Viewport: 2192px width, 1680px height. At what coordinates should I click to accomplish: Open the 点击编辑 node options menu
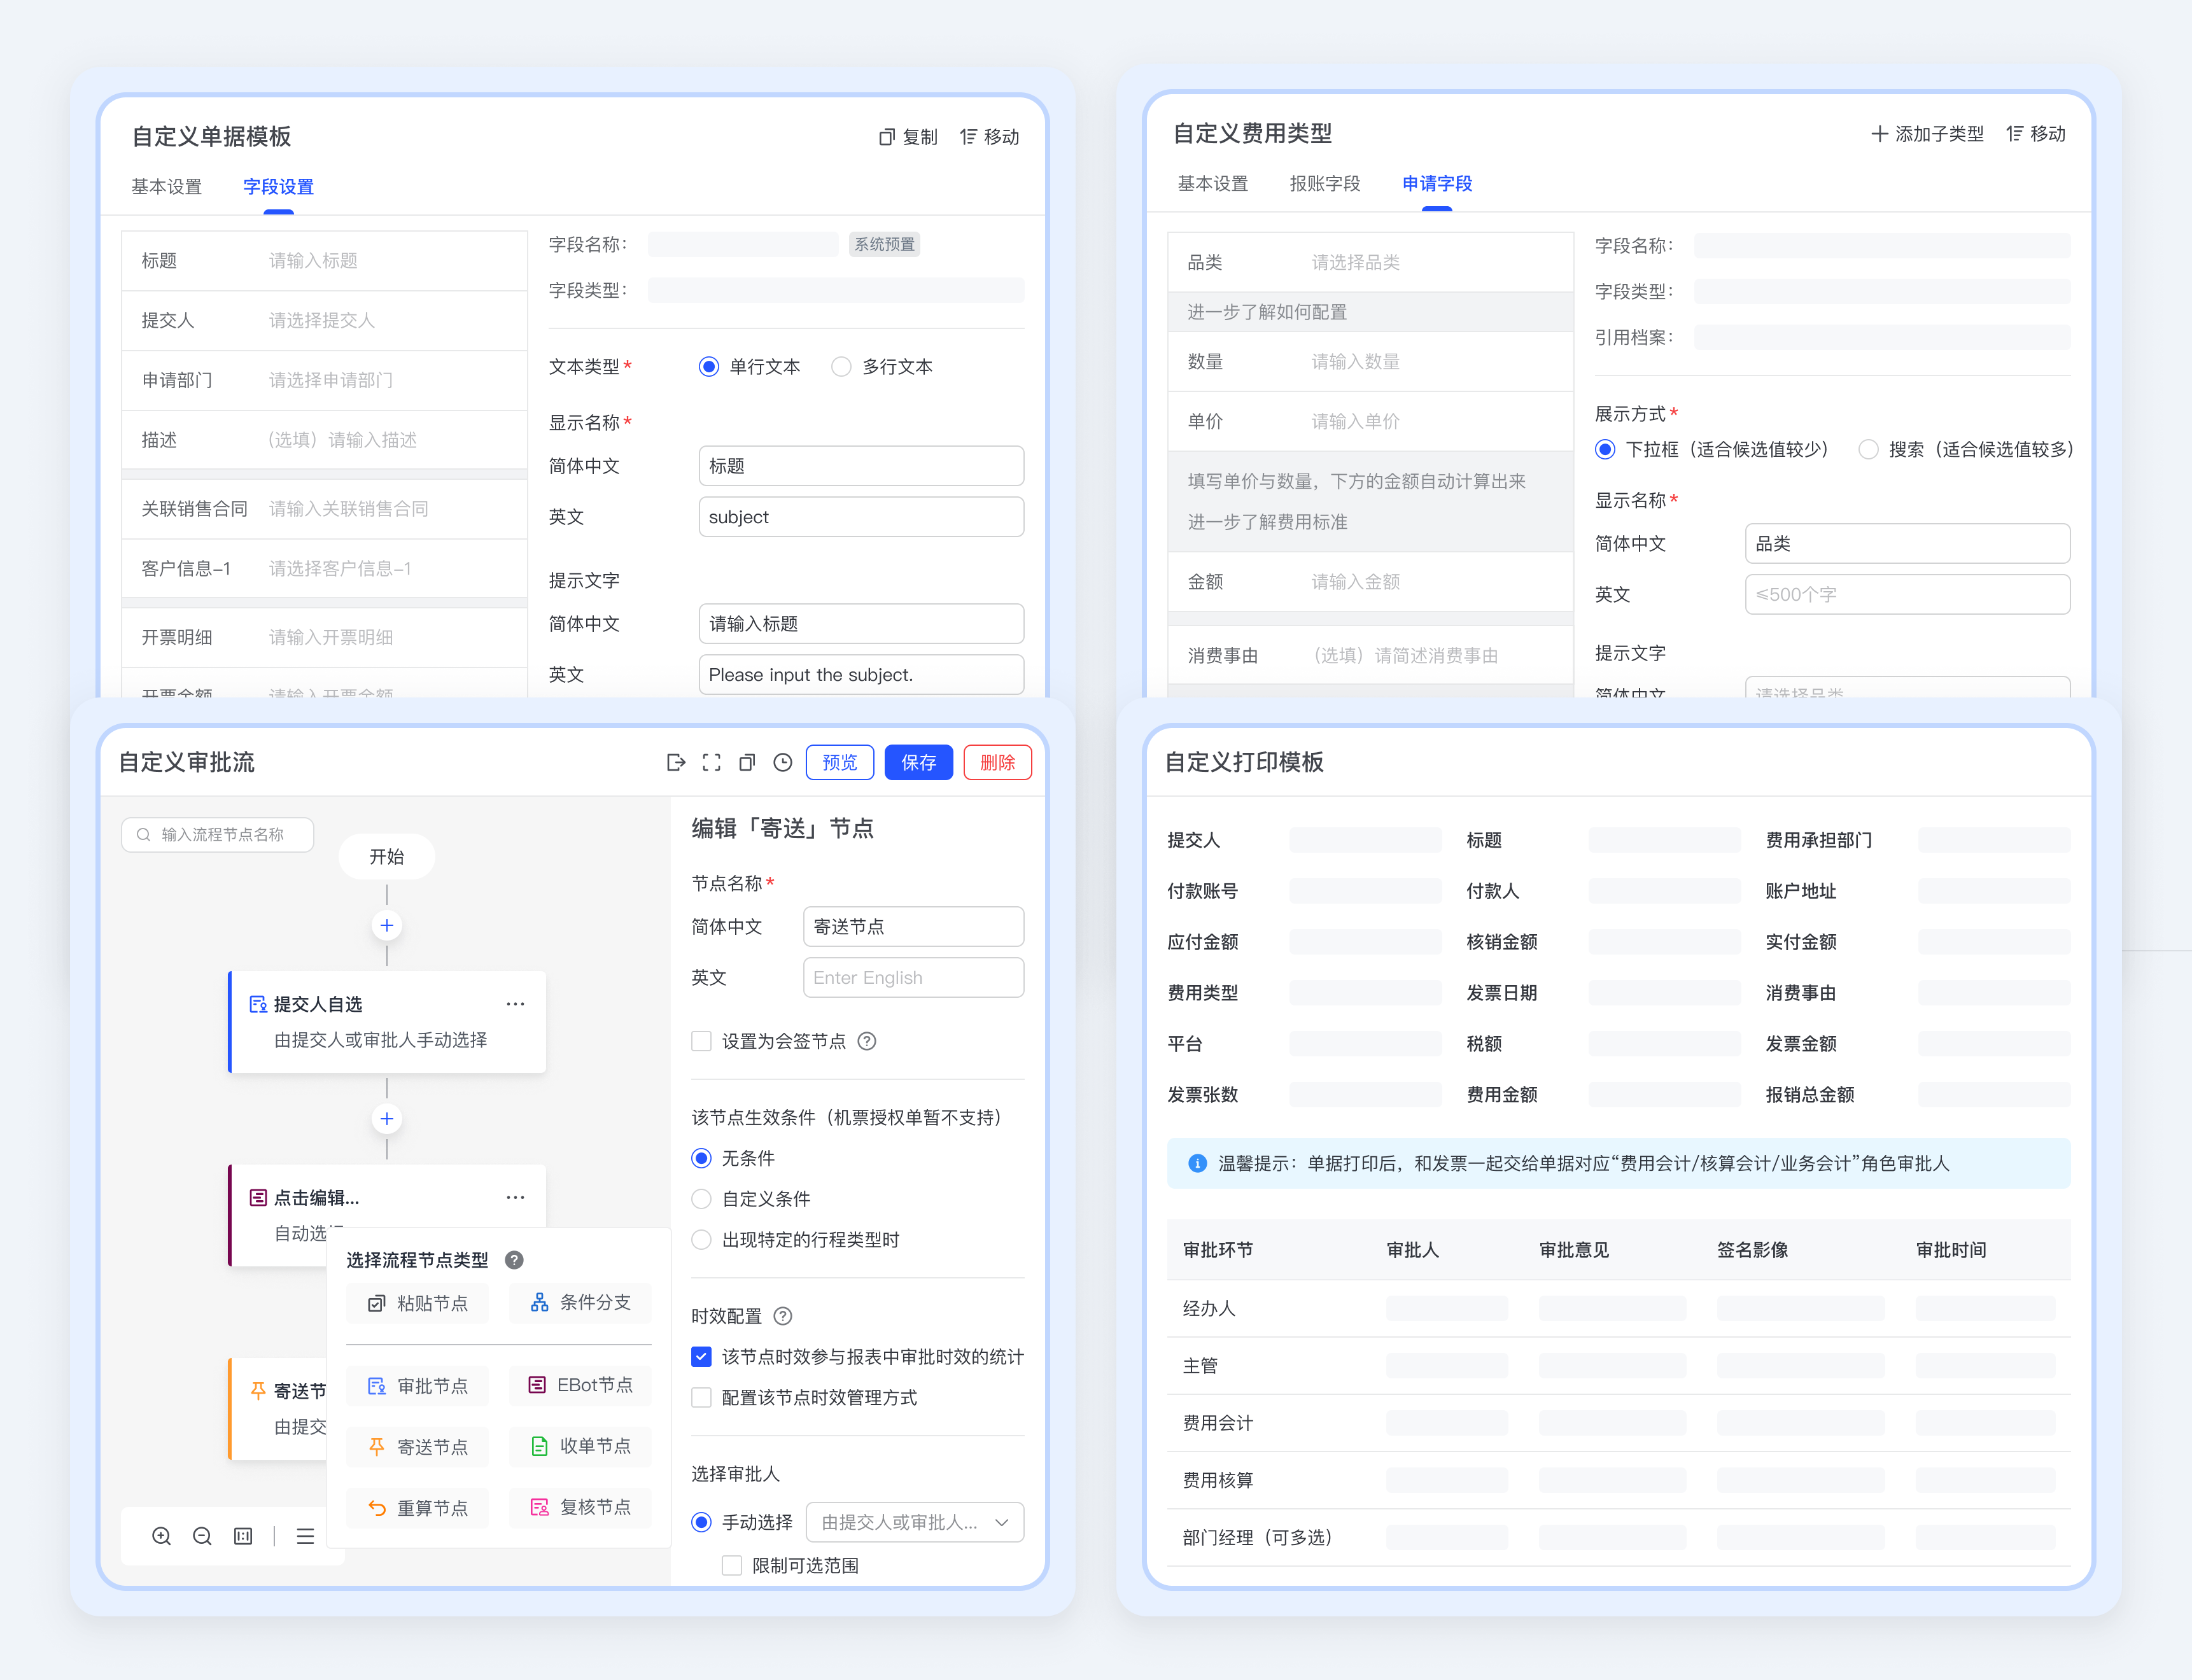(x=515, y=1197)
